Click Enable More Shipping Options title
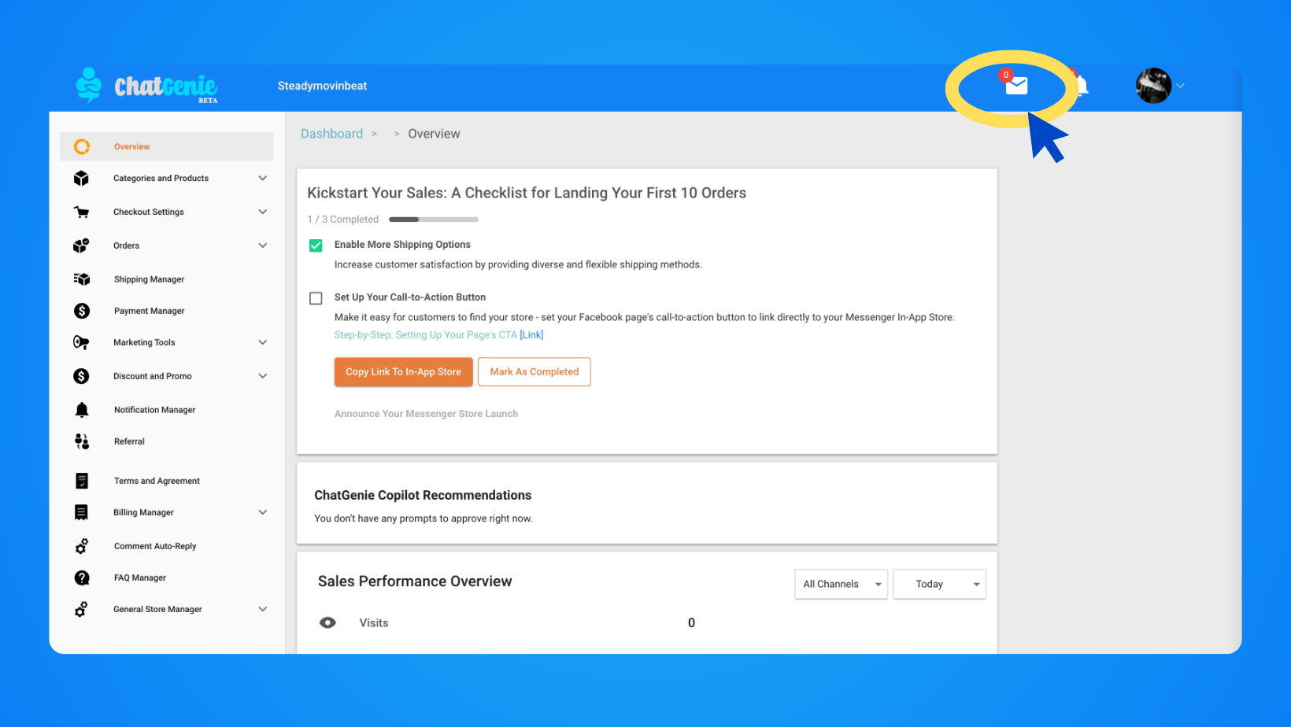 coord(402,245)
